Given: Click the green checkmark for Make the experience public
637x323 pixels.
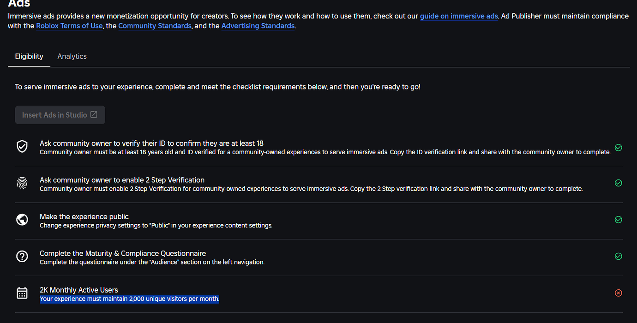Looking at the screenshot, I should [619, 220].
